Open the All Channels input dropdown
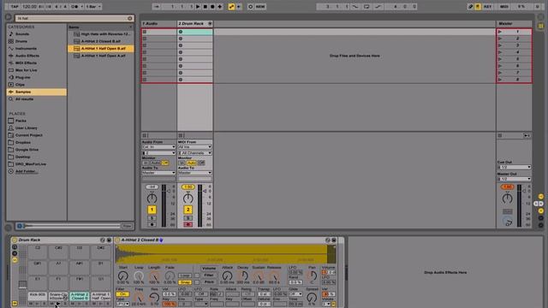548x308 pixels. 194,153
